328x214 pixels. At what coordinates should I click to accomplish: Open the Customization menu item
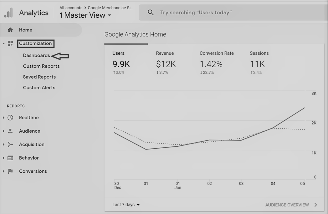tap(36, 44)
